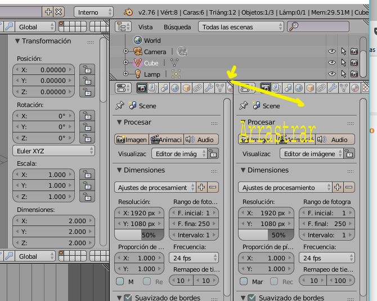The width and height of the screenshot is (377, 301).
Task: Select Object cube tab in left properties editor
Action: click(x=186, y=88)
